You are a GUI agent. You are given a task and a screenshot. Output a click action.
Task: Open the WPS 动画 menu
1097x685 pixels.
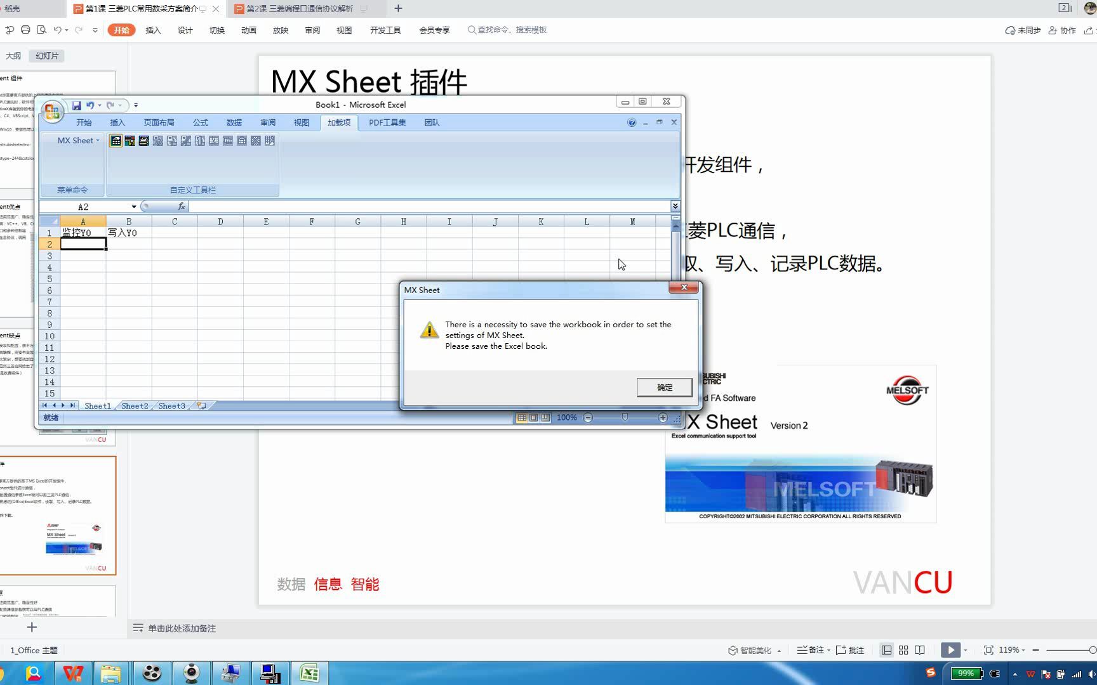(x=248, y=30)
